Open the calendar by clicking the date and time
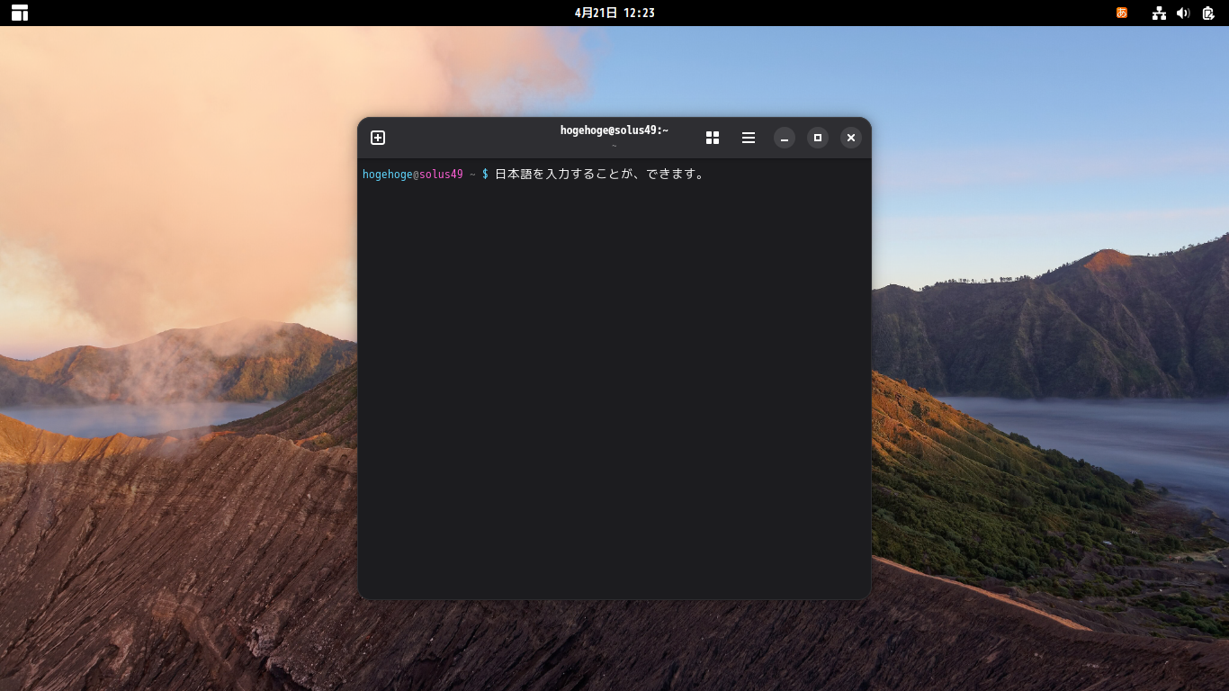This screenshot has height=691, width=1229. (x=614, y=13)
